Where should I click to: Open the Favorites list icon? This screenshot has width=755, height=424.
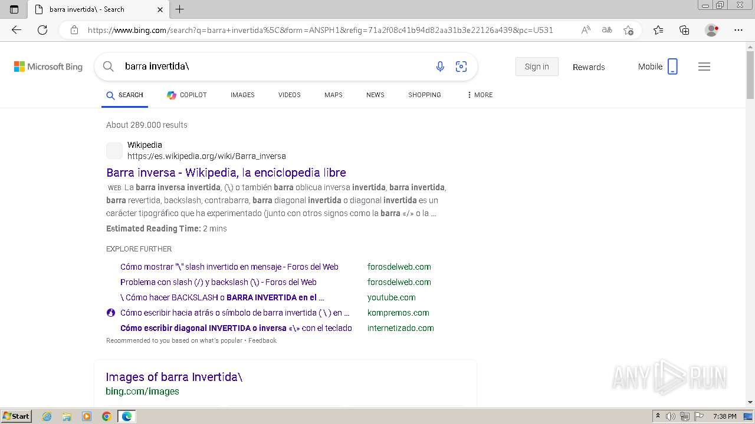coord(658,30)
